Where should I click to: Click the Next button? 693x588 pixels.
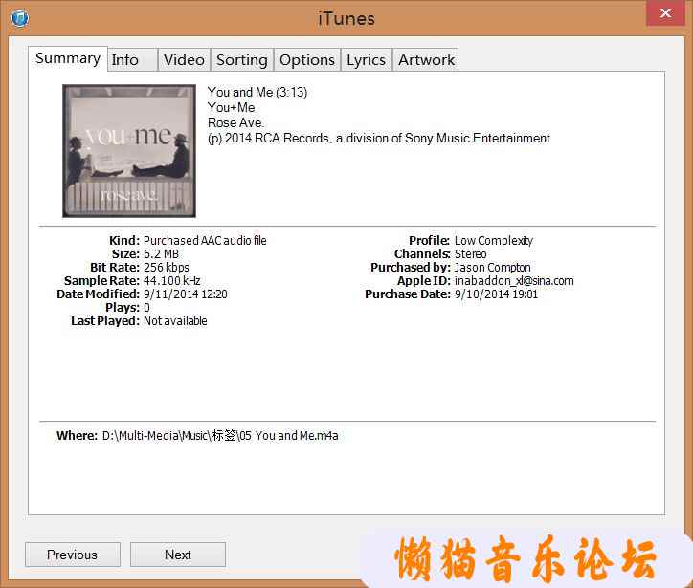[x=178, y=555]
